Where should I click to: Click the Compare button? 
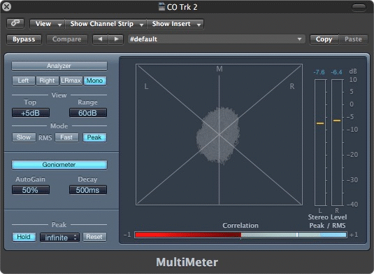[x=67, y=39]
